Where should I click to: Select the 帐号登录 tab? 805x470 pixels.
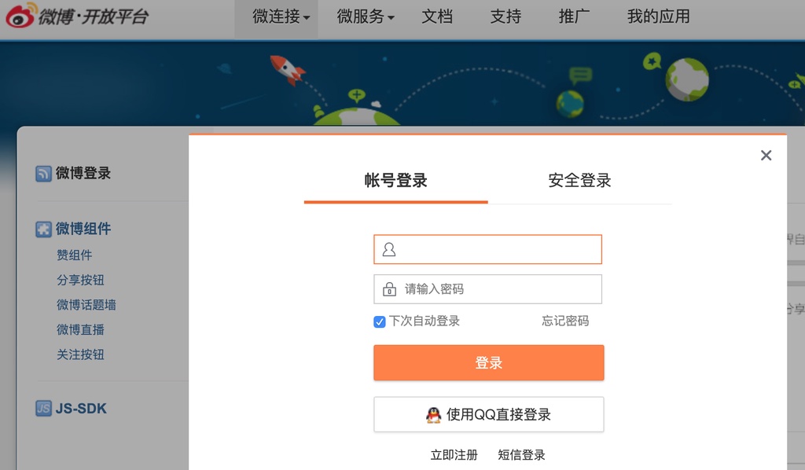[x=395, y=181]
